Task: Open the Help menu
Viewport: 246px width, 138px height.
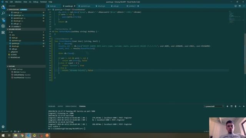Action: (x=50, y=2)
